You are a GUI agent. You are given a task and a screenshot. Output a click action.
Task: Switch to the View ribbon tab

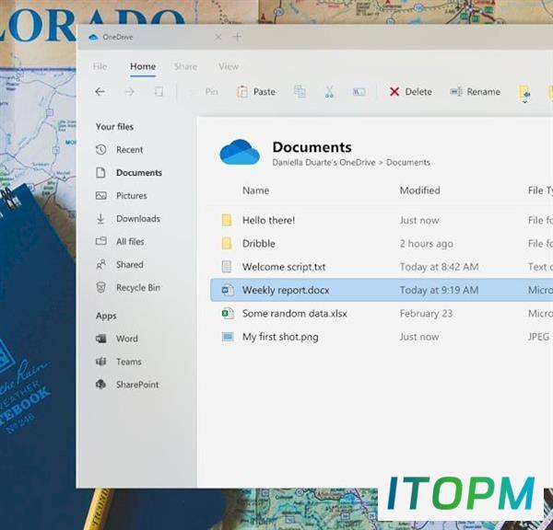[x=229, y=66]
